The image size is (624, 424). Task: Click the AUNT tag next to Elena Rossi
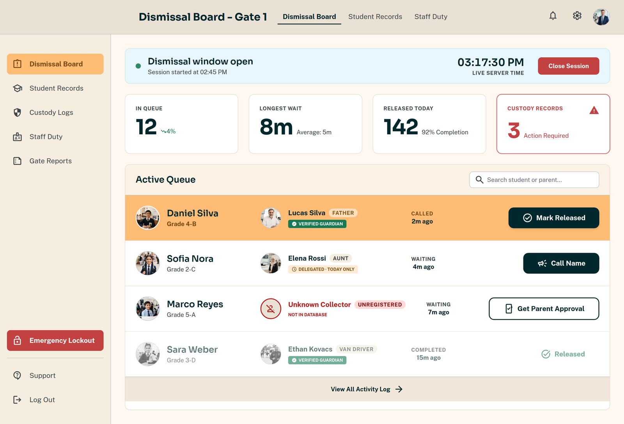[340, 258]
